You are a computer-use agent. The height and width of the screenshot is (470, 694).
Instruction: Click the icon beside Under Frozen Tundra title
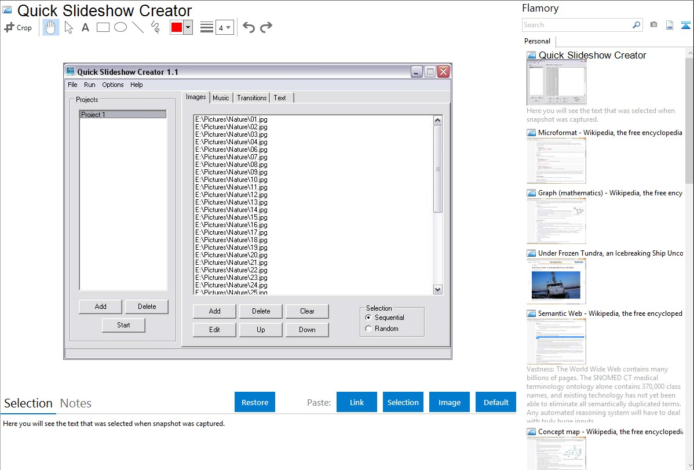pos(531,253)
